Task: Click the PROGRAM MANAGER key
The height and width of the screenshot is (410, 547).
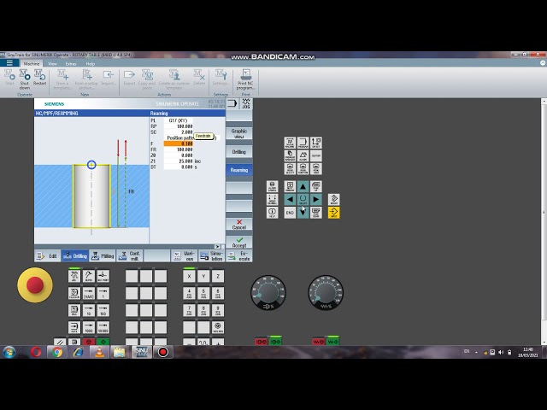Action: (x=290, y=155)
